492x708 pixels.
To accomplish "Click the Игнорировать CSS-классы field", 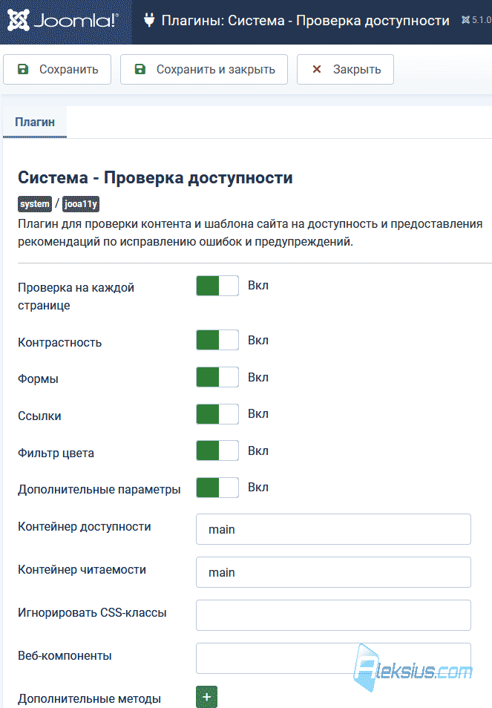I will point(334,615).
